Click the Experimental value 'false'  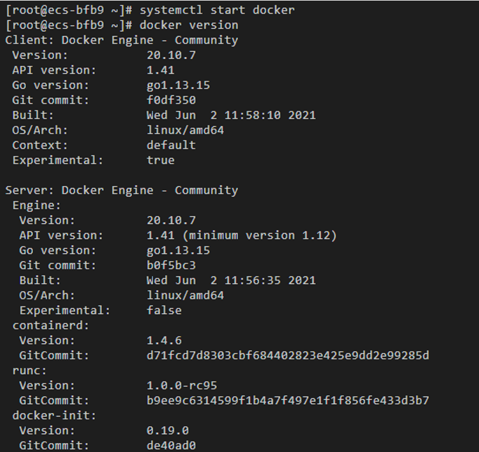[164, 310]
